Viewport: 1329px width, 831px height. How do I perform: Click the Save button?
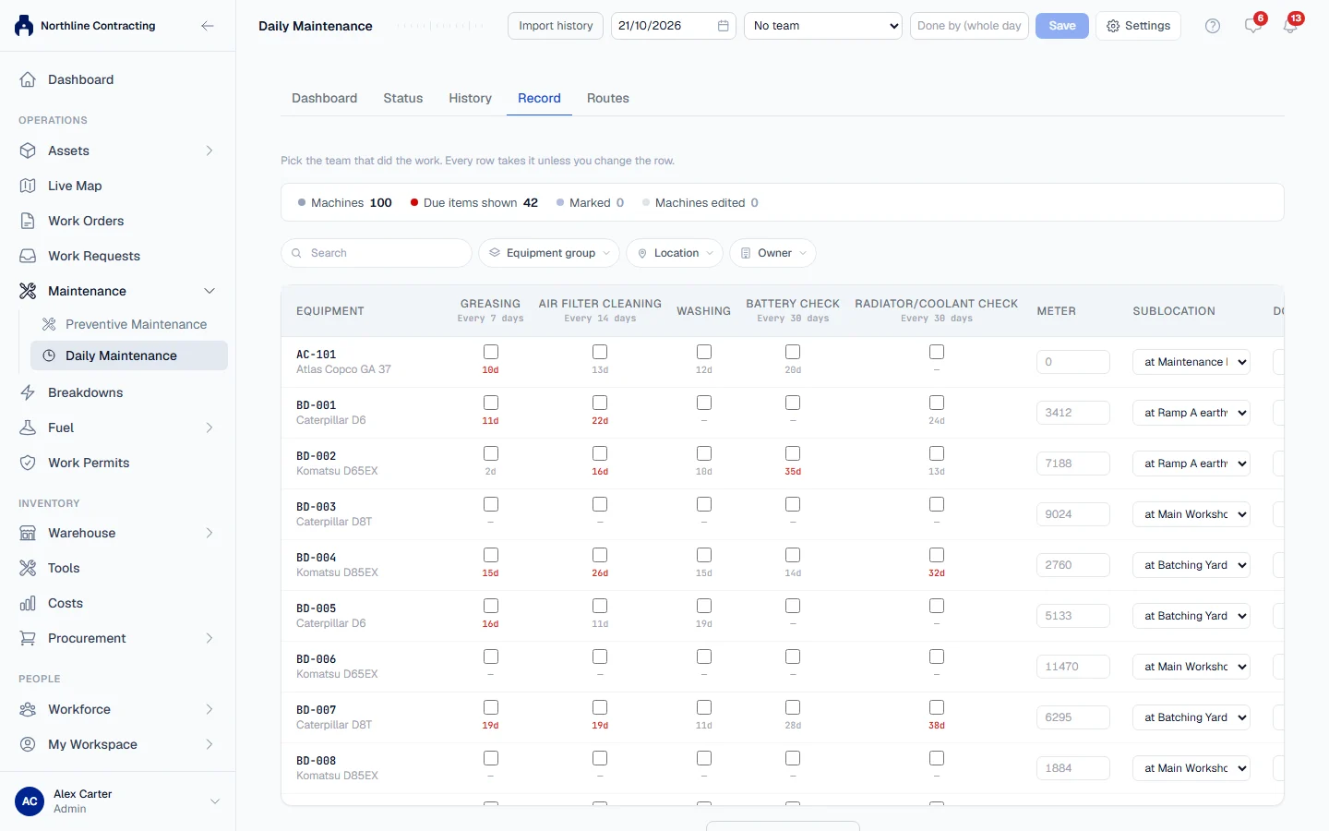pyautogui.click(x=1062, y=26)
